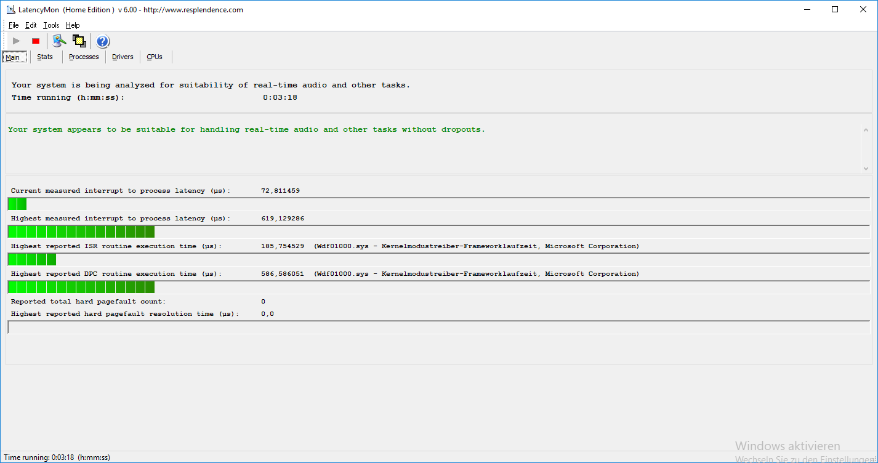The image size is (878, 463).
Task: View the CPUs tab
Action: coord(155,57)
